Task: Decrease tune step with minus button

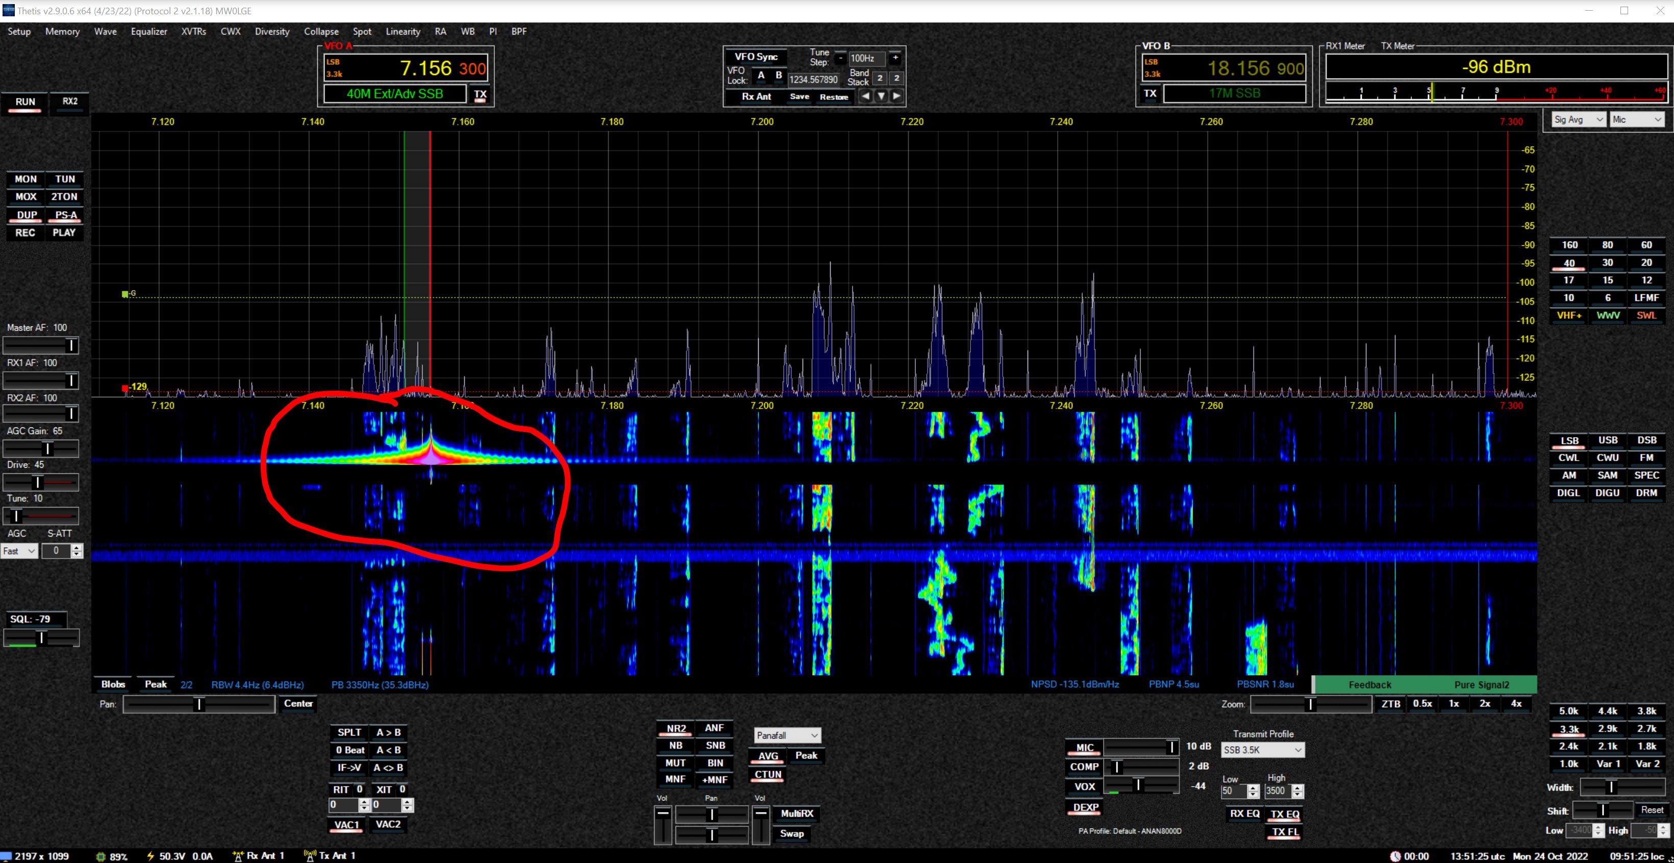Action: point(840,58)
